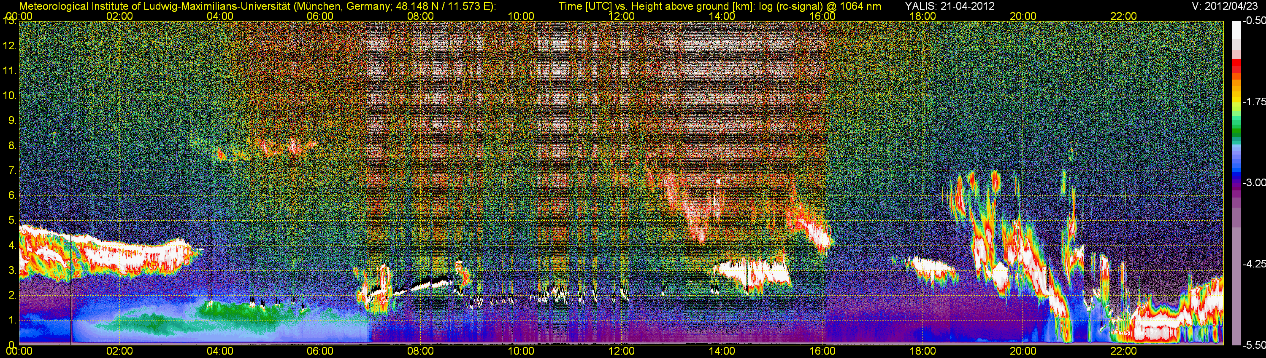The width and height of the screenshot is (1266, 358).
Task: Click the 6 km height axis label
Action: click(x=12, y=196)
